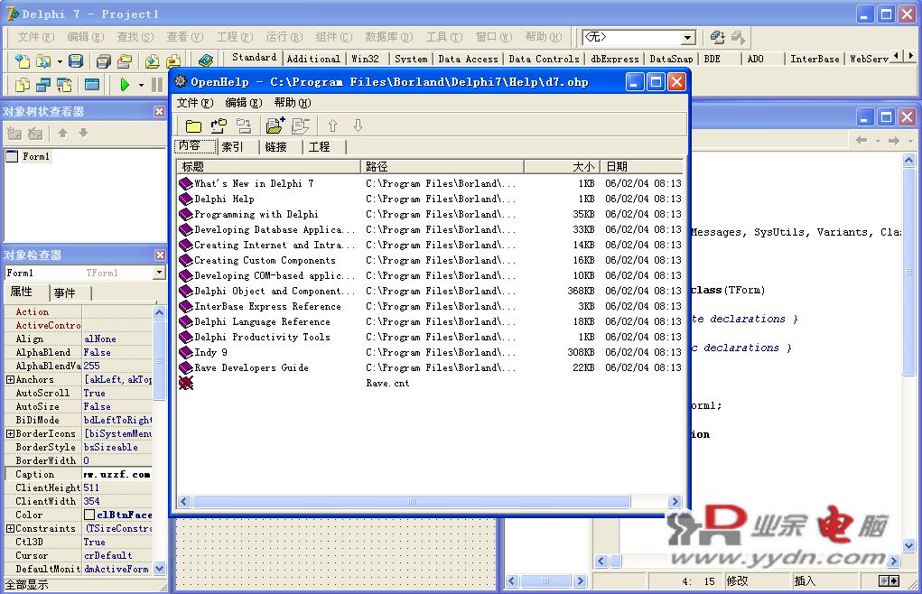The image size is (922, 594).
Task: Open the dropdown arrow beside Run button
Action: click(x=141, y=86)
